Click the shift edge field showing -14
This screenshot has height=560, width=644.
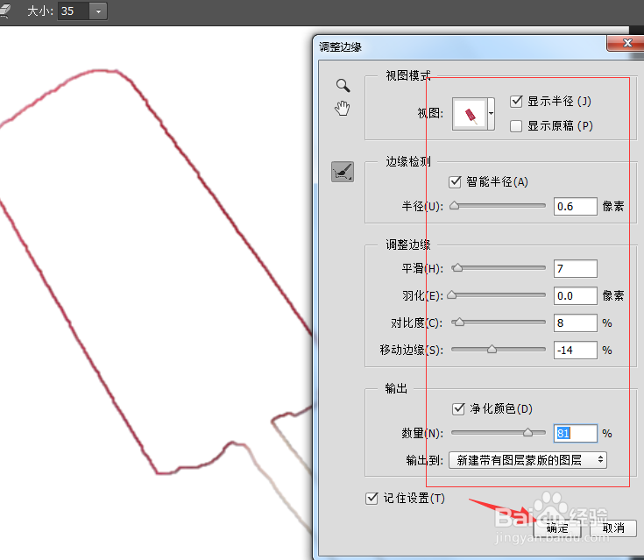click(x=575, y=350)
